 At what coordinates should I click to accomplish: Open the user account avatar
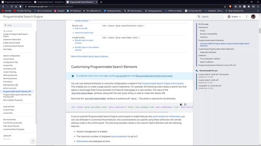tap(253, 17)
